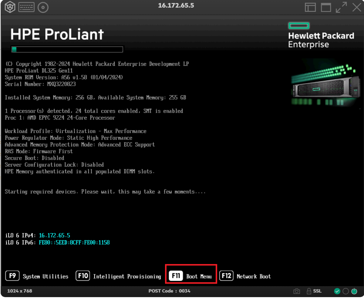Open the virtual media disc icon

pyautogui.click(x=43, y=8)
